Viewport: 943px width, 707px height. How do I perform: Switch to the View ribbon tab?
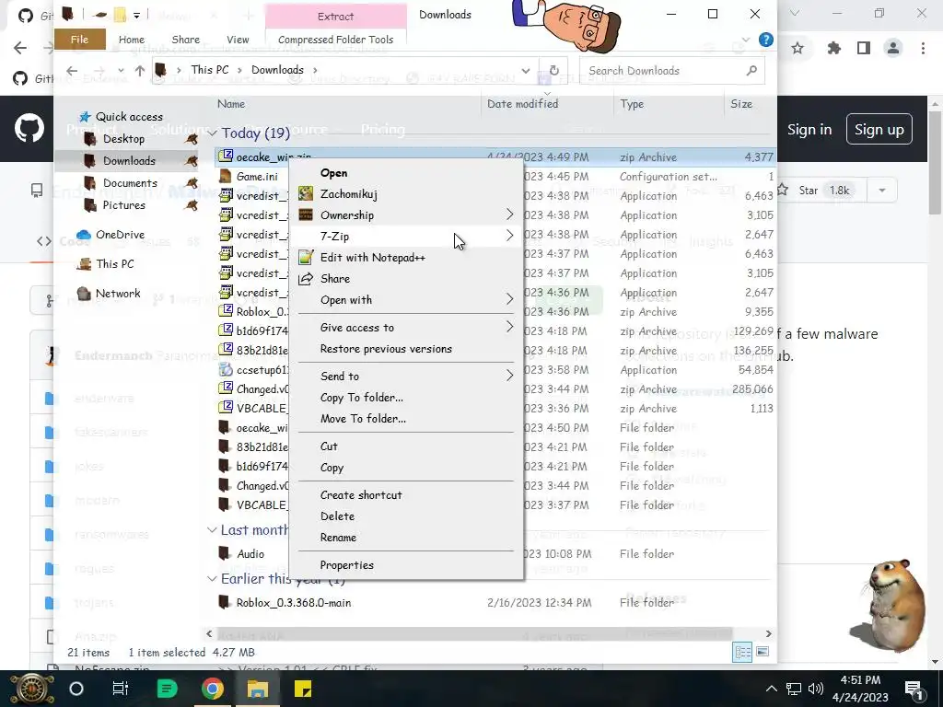click(x=238, y=40)
